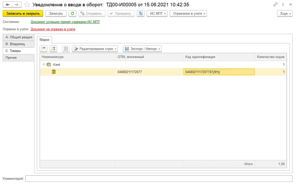Click the green refresh icon button
The width and height of the screenshot is (297, 184).
(72, 13)
